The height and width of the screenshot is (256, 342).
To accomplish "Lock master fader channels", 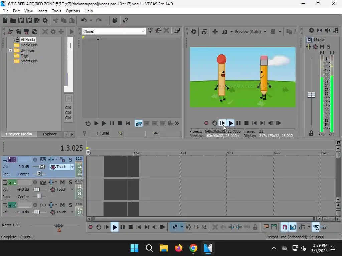I will [311, 133].
